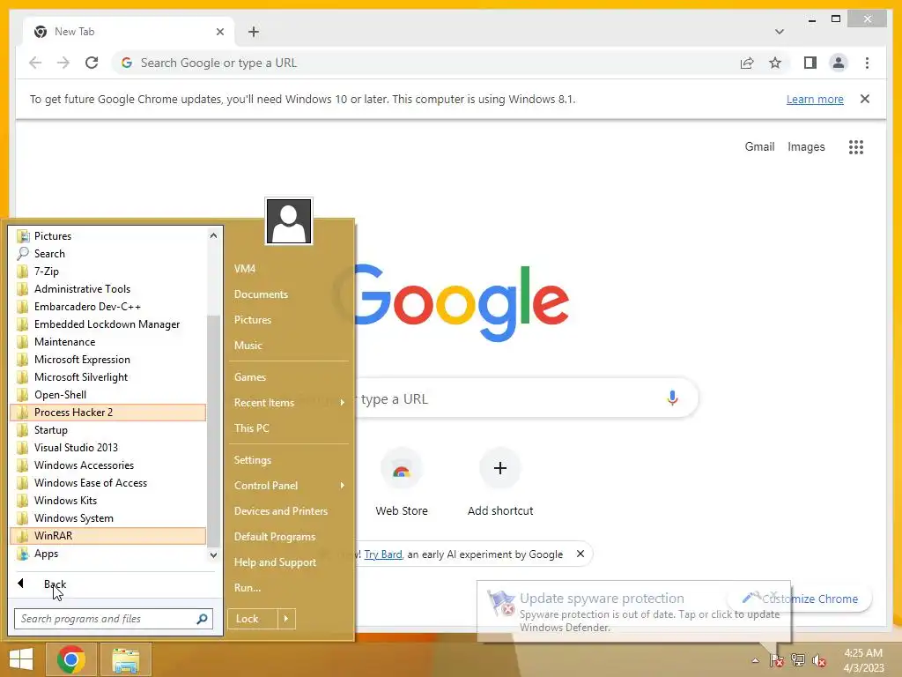This screenshot has width=902, height=677.
Task: Bookmark this tab with the star icon
Action: (775, 63)
